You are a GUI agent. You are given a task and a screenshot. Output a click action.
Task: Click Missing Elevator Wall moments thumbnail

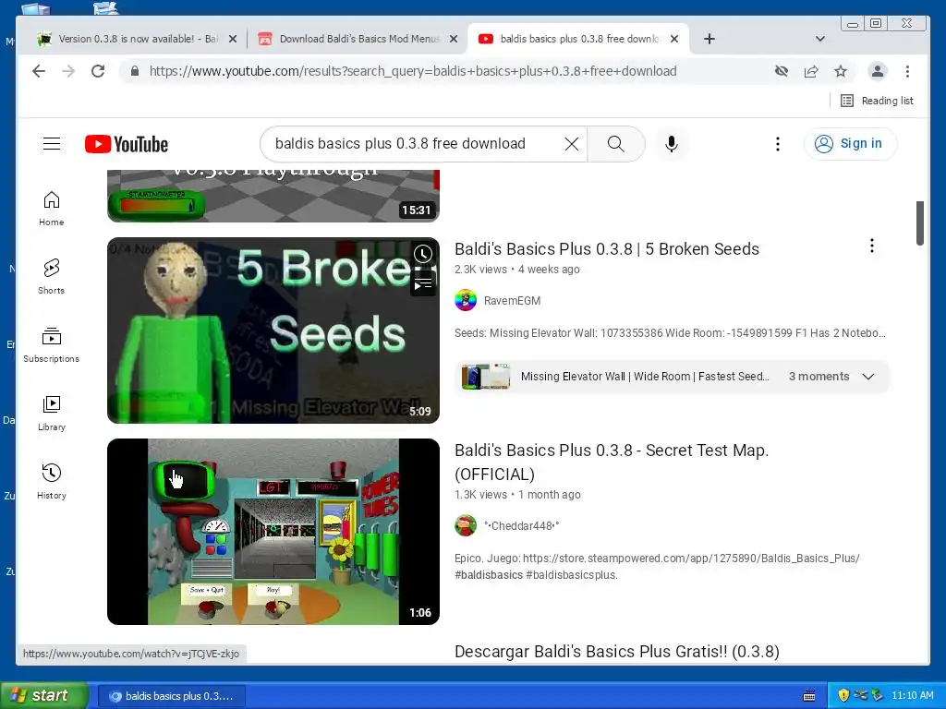(x=486, y=377)
